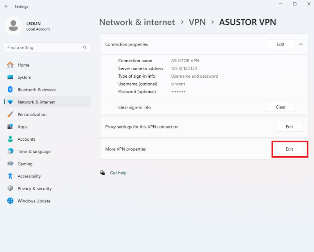Viewport: 314px width, 252px height.
Task: Navigate to VPN breadcrumb
Action: coord(197,22)
